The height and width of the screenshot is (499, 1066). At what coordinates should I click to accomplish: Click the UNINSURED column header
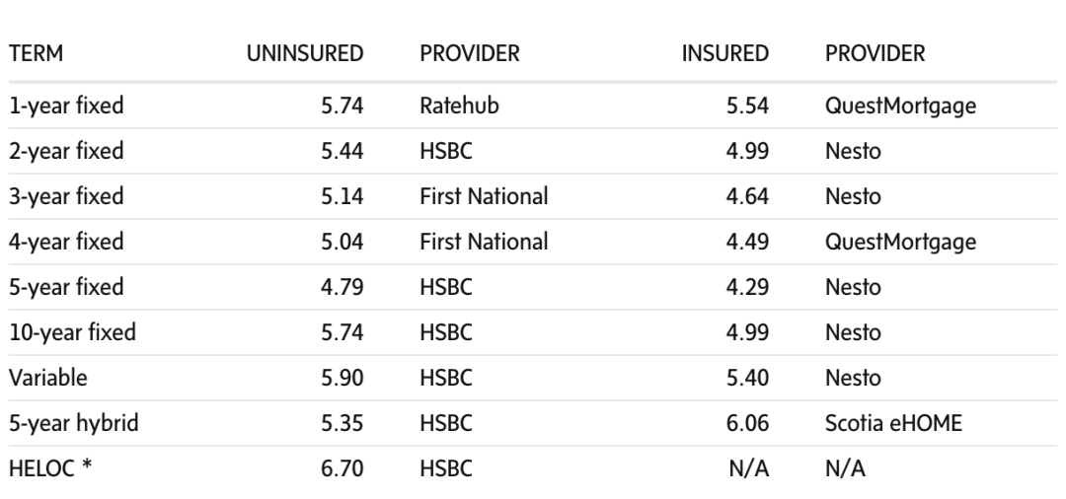tap(305, 53)
